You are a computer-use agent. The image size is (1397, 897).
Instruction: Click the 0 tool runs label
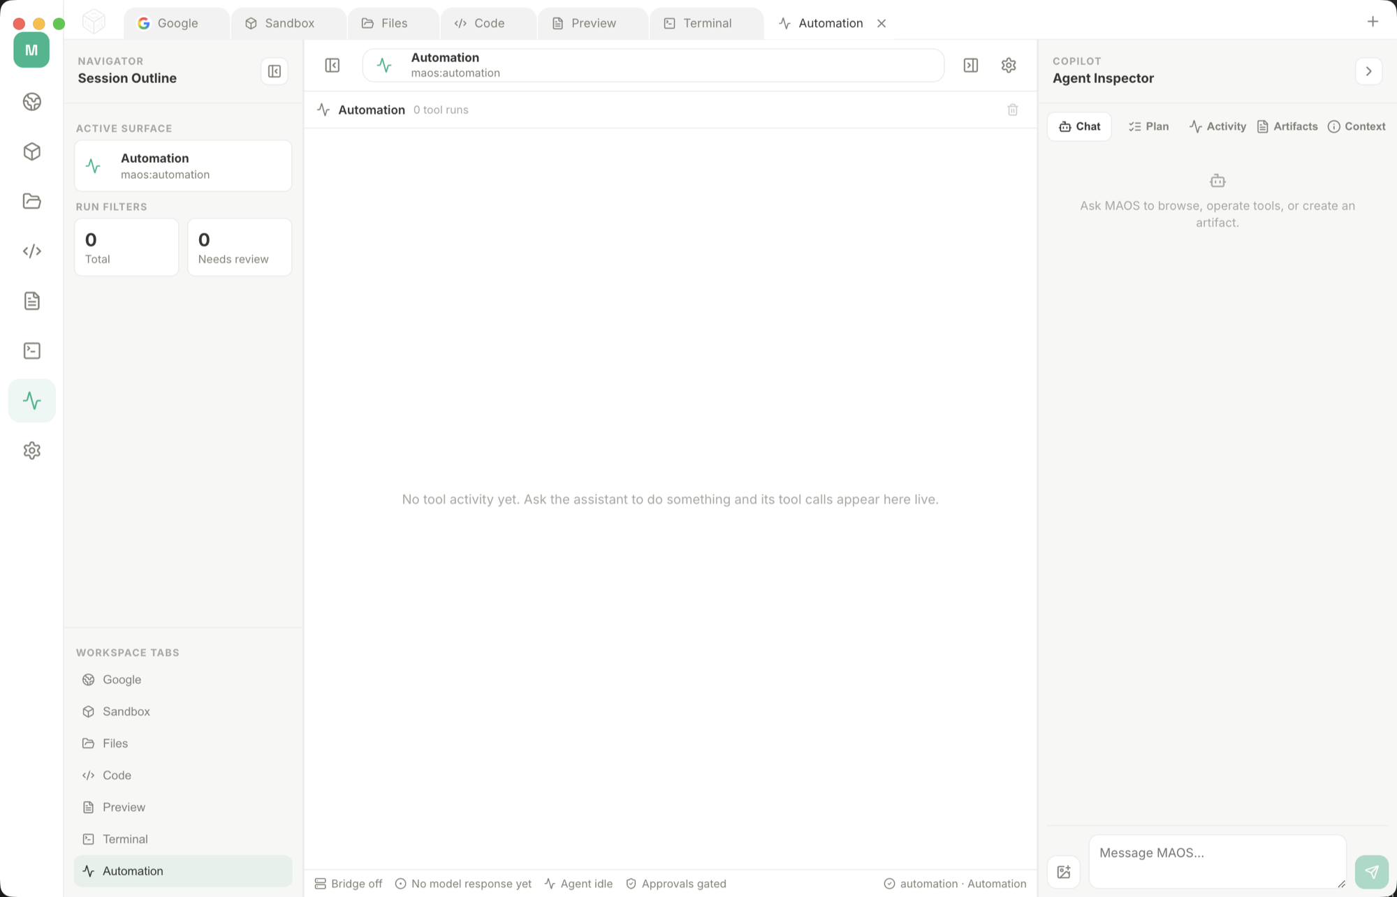(x=441, y=110)
